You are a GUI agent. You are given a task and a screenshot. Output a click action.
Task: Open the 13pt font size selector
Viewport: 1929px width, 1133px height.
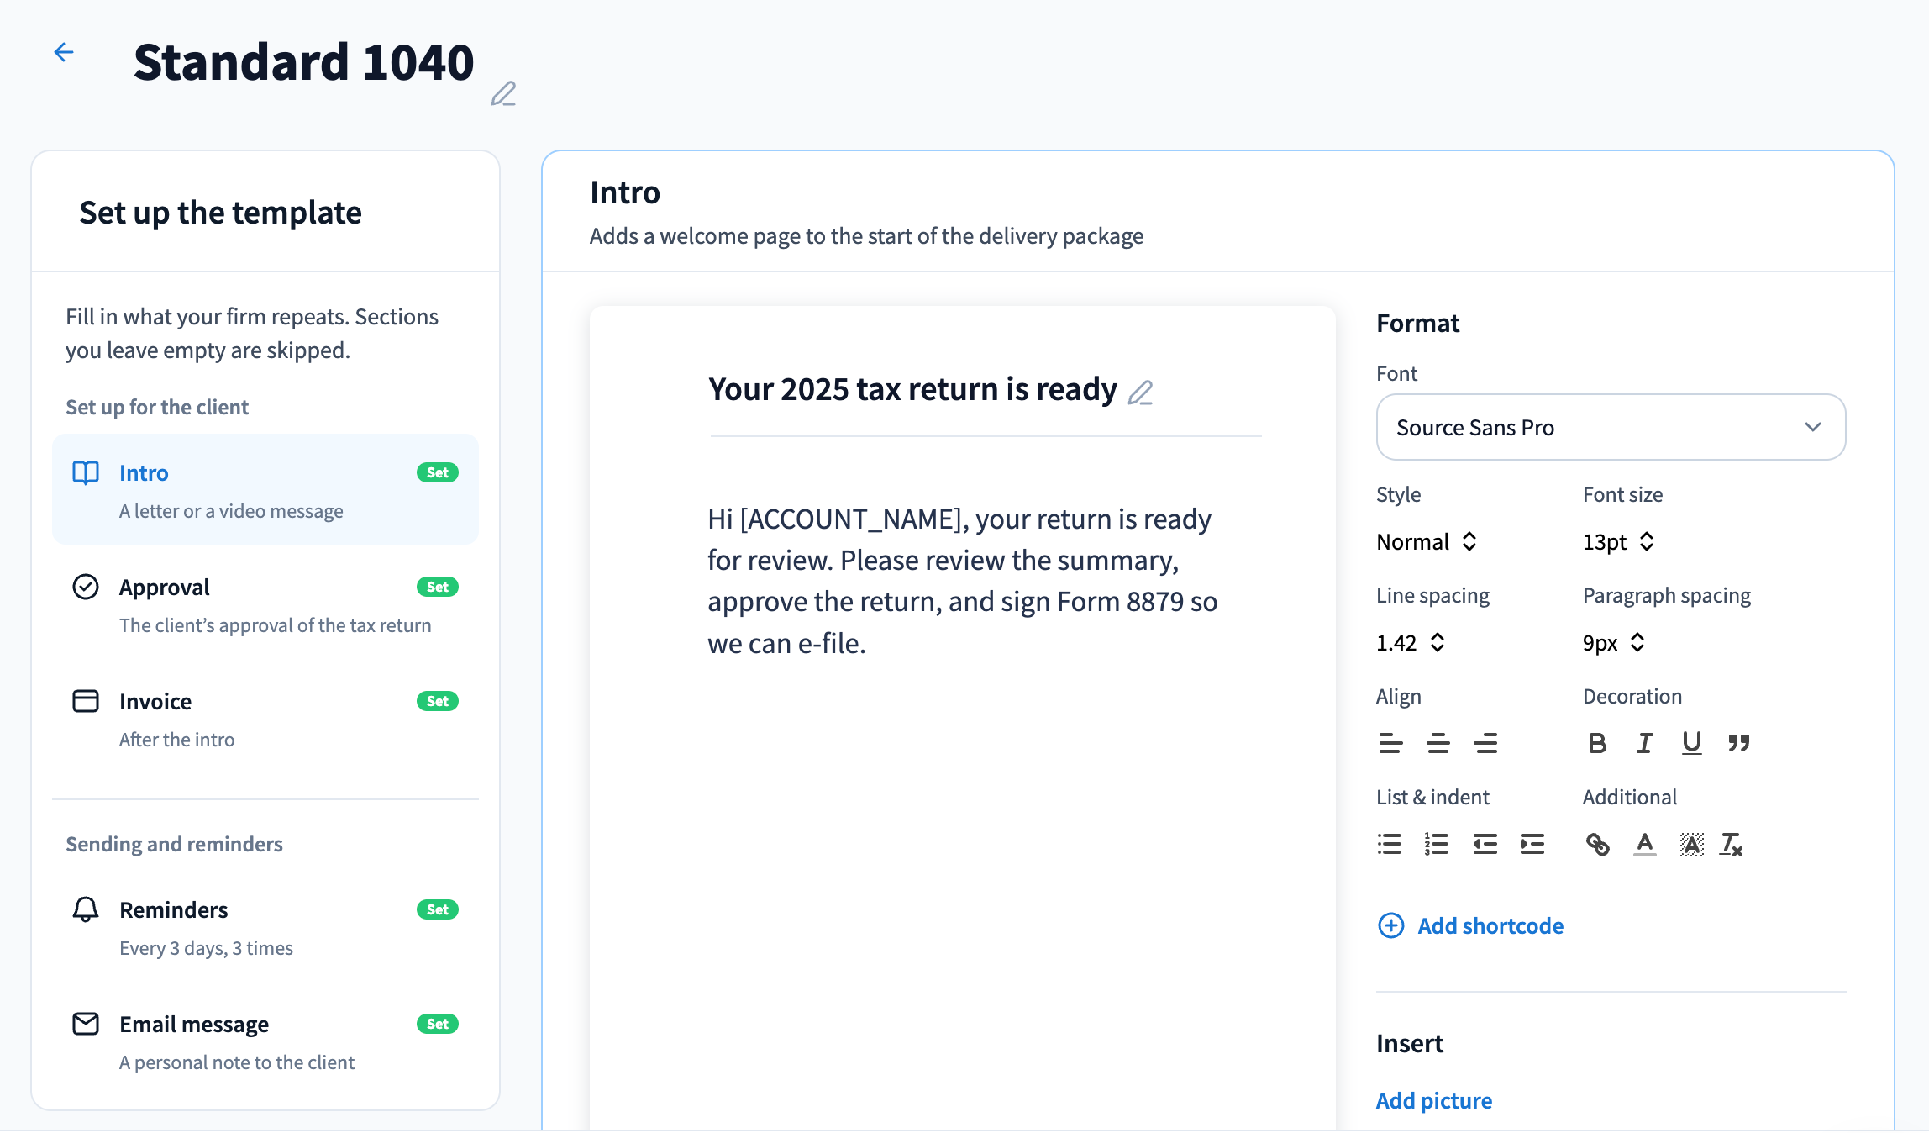click(1618, 542)
